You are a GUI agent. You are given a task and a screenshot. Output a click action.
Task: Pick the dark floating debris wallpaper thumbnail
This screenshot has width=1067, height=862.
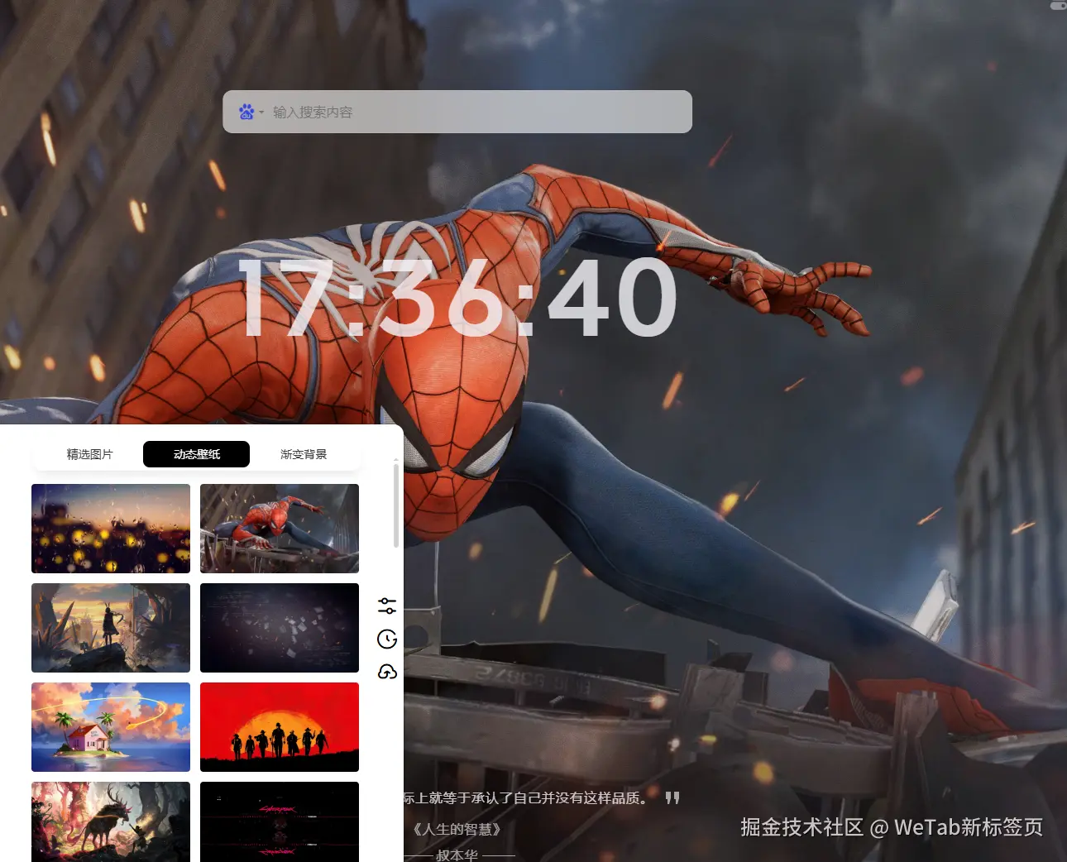280,628
